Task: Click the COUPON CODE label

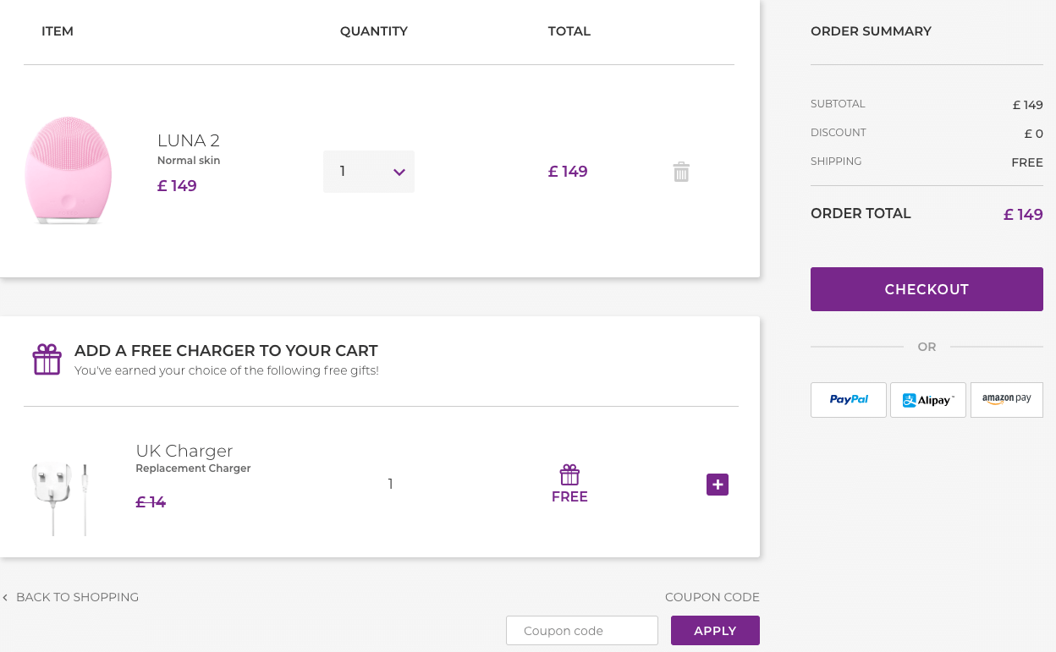Action: point(712,597)
